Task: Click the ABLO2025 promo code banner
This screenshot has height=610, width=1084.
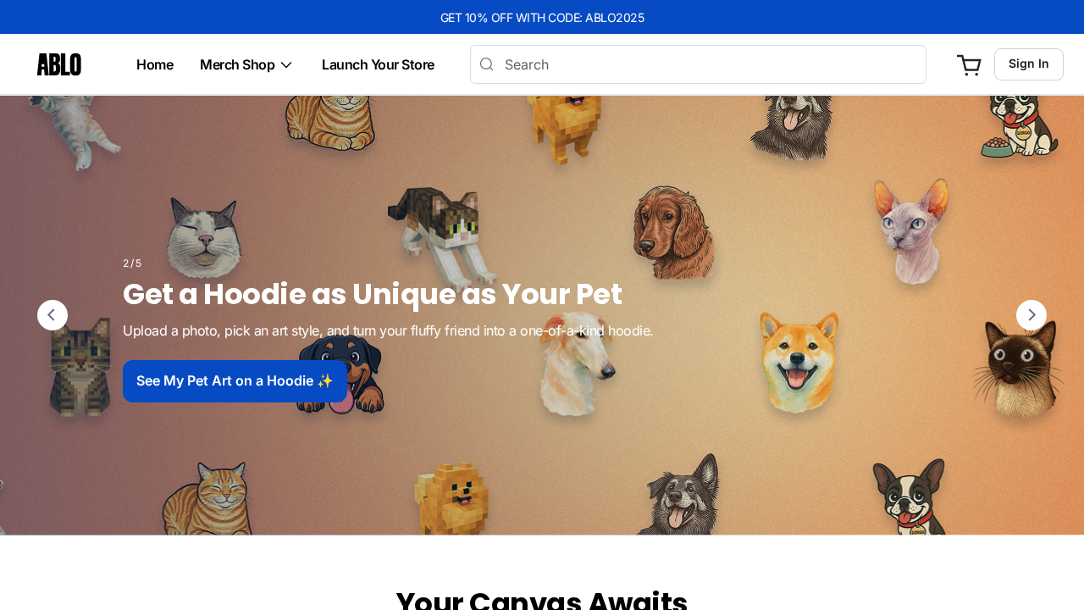Action: 542,17
